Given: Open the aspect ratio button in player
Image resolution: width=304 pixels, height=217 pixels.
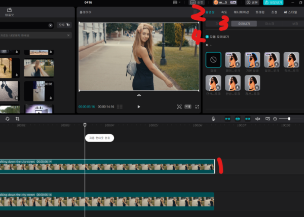Looking at the screenshot, I should click(188, 107).
